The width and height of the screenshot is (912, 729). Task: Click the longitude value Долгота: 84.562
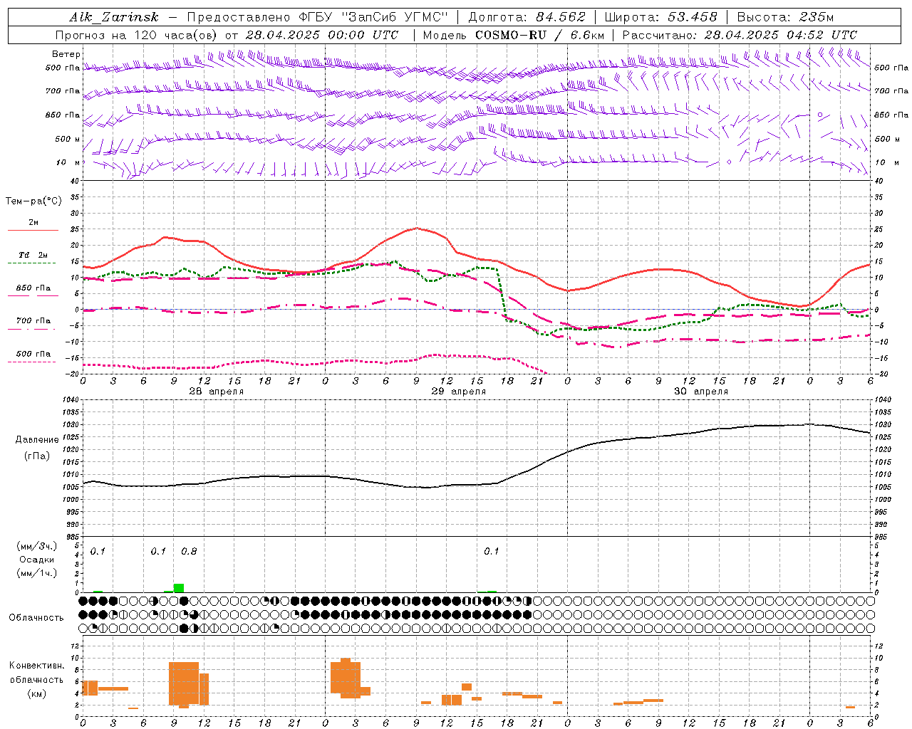[527, 17]
